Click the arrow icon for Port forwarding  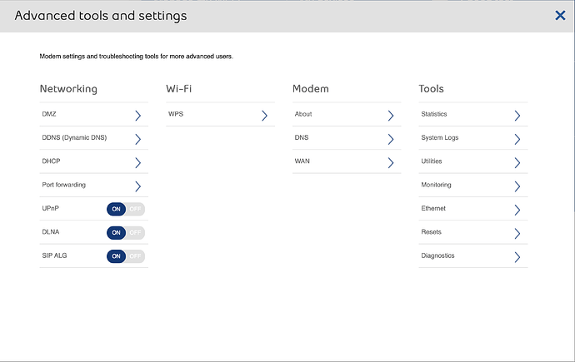pyautogui.click(x=137, y=186)
